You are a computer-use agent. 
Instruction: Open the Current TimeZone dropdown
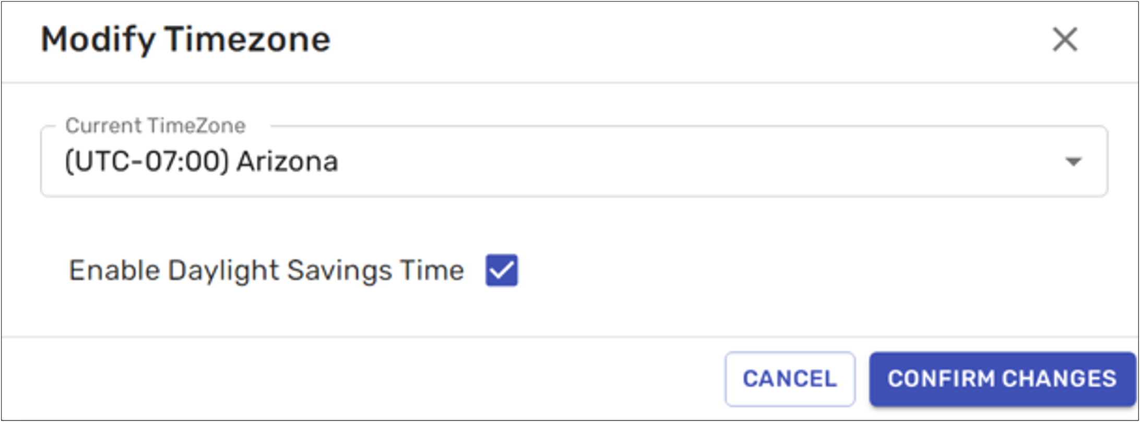click(x=573, y=161)
